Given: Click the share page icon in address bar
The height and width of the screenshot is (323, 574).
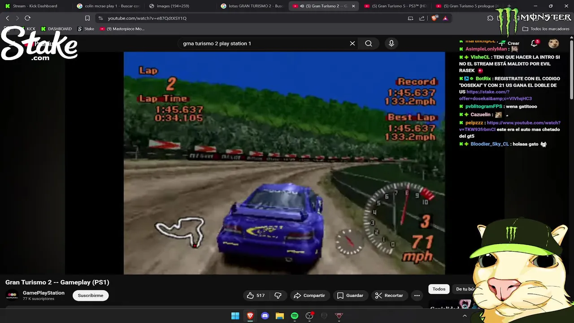Looking at the screenshot, I should pos(422,18).
